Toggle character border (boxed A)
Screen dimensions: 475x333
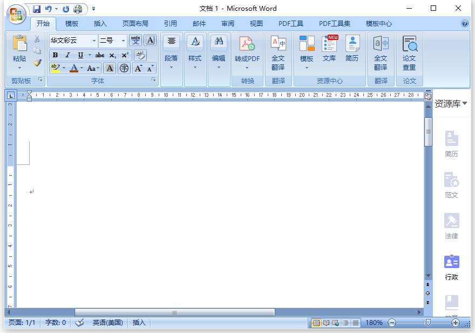click(x=150, y=40)
